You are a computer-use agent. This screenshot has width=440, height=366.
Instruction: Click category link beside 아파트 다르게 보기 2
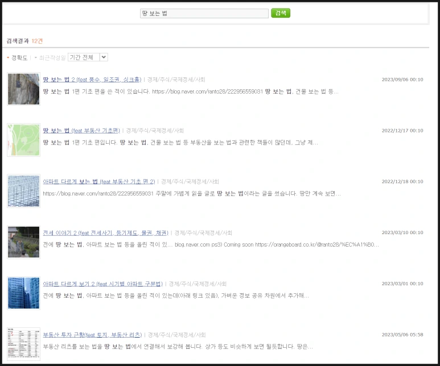[x=198, y=284]
